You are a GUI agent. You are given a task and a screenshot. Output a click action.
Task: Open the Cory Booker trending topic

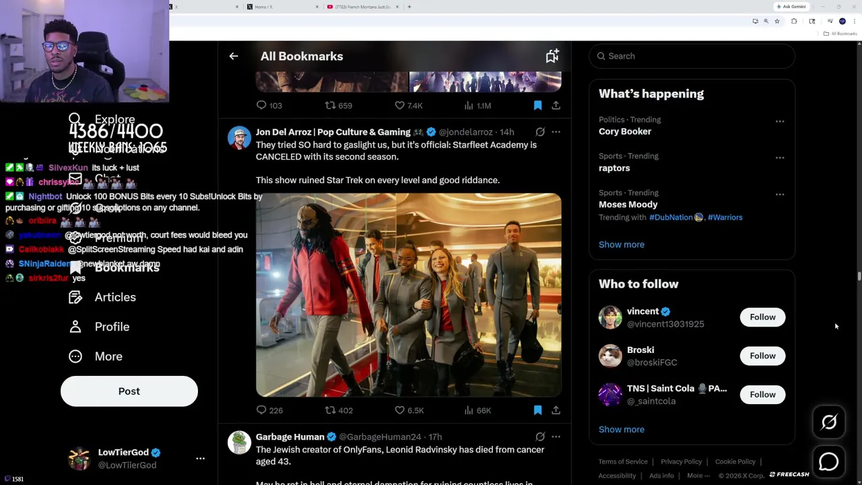(625, 131)
